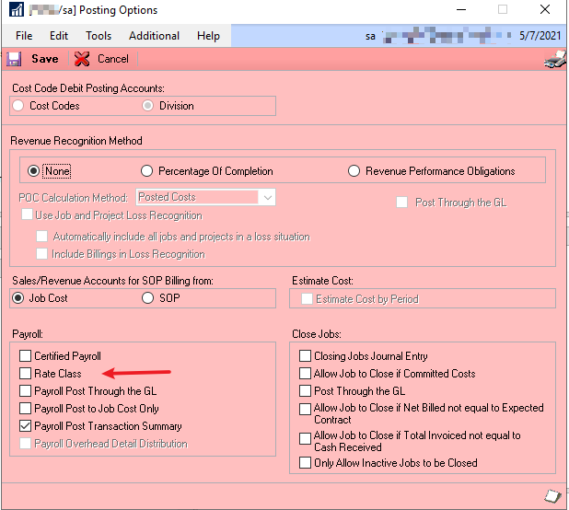
Task: Click the Cancel button label
Action: [112, 59]
